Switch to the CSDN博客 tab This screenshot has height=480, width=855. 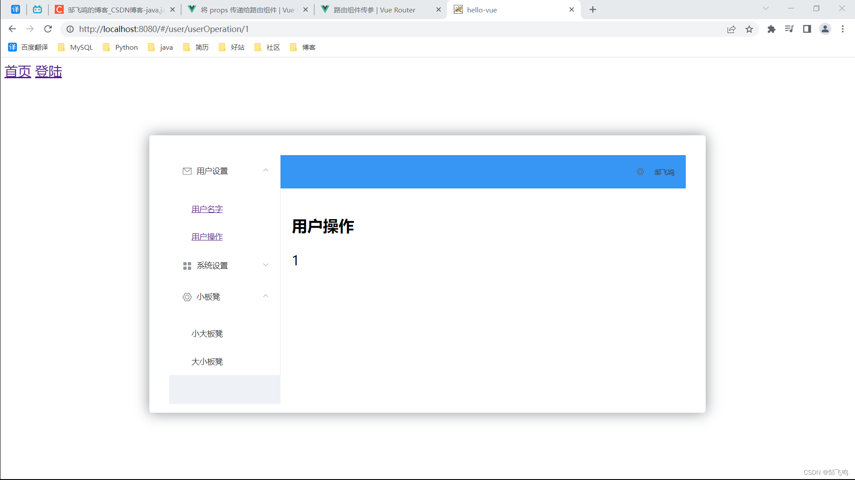click(115, 10)
